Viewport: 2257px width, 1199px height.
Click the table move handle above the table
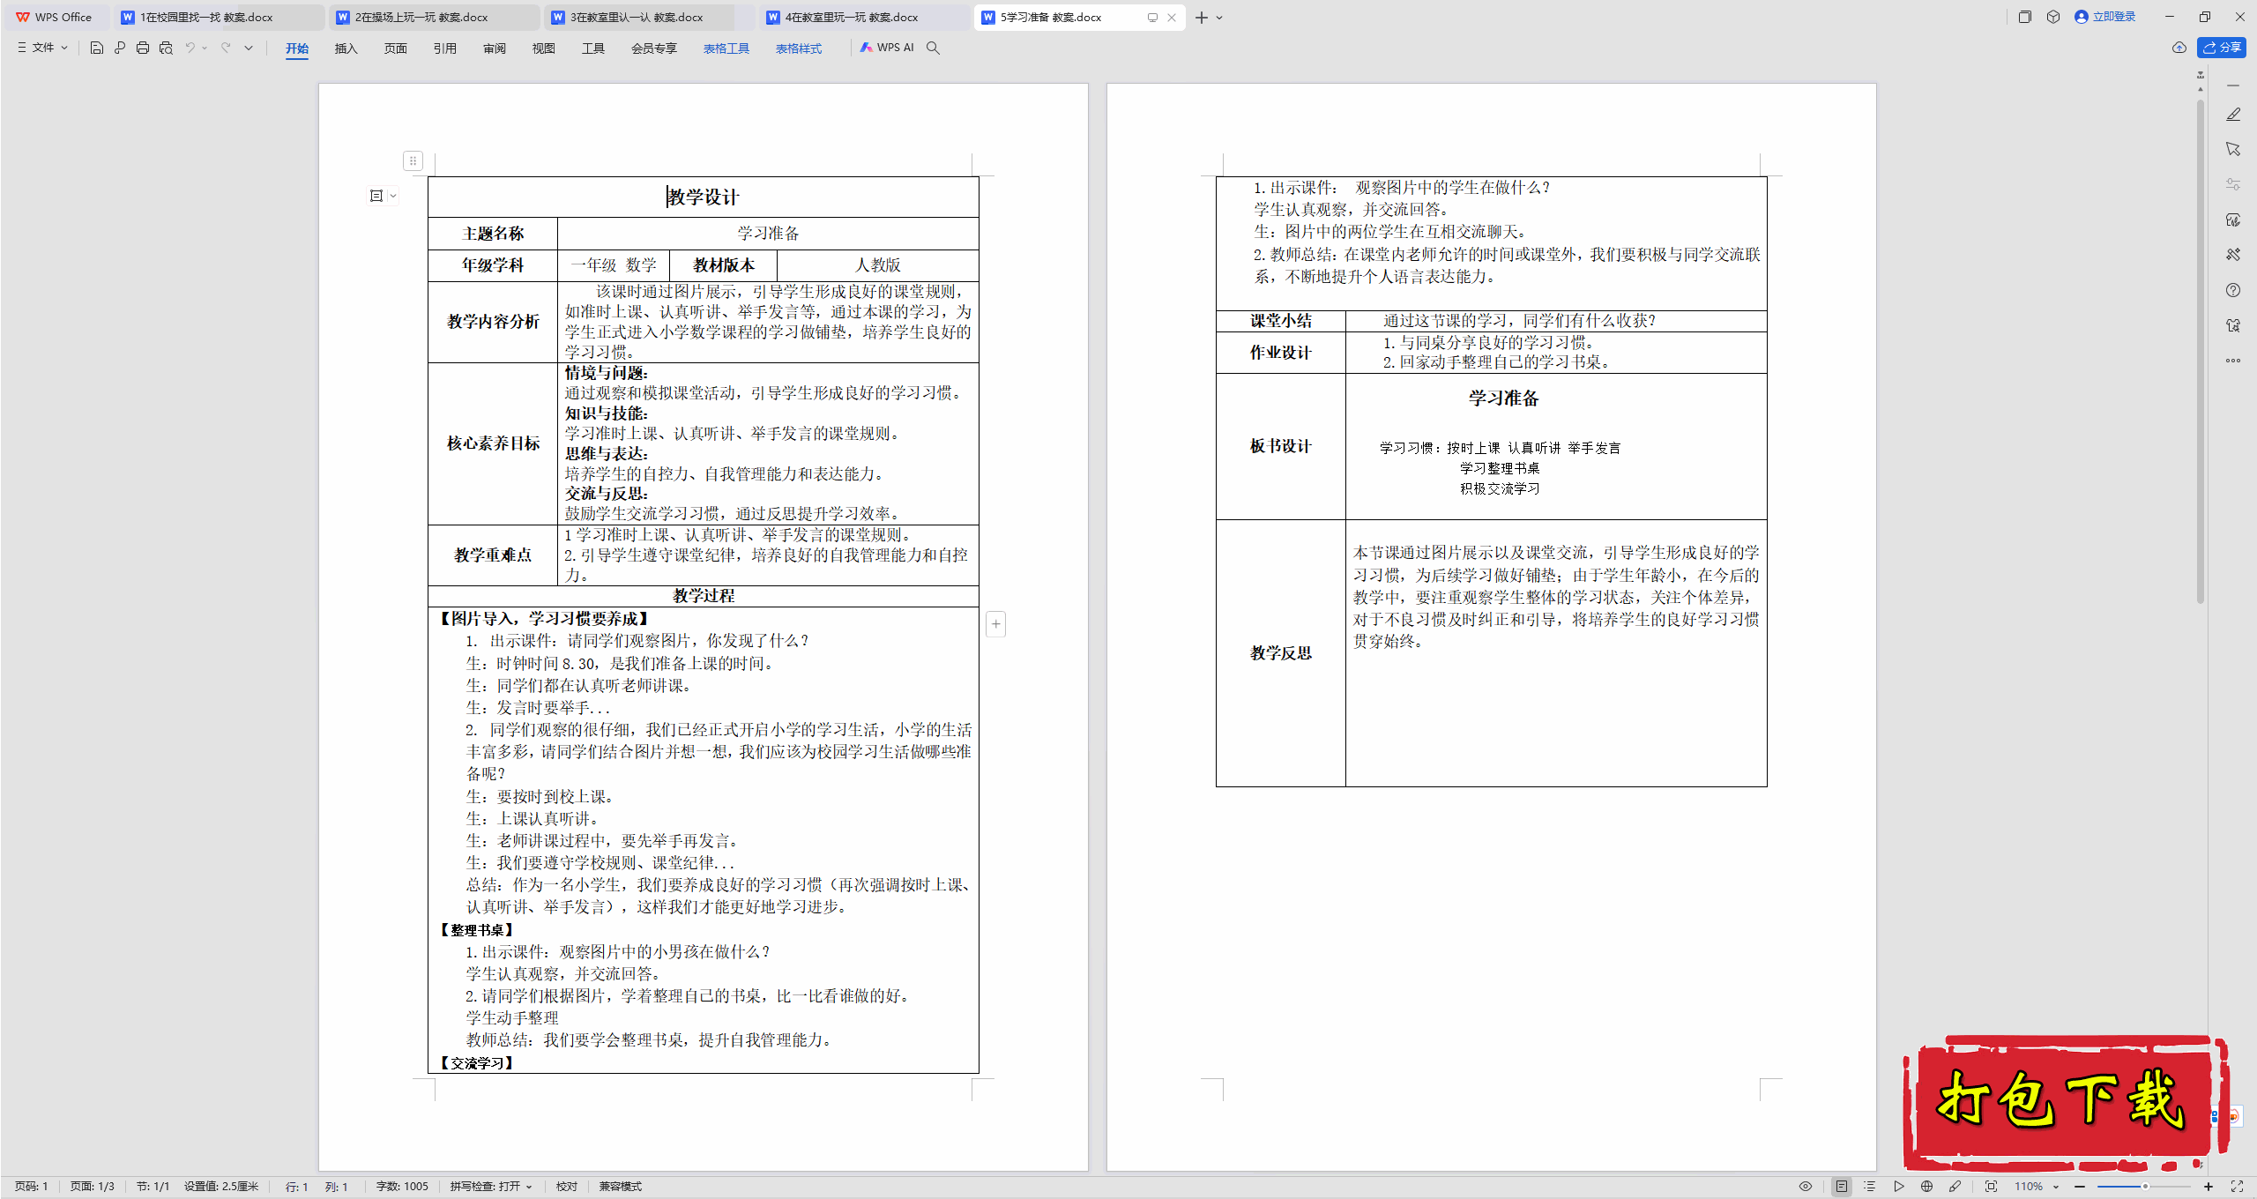pos(413,160)
